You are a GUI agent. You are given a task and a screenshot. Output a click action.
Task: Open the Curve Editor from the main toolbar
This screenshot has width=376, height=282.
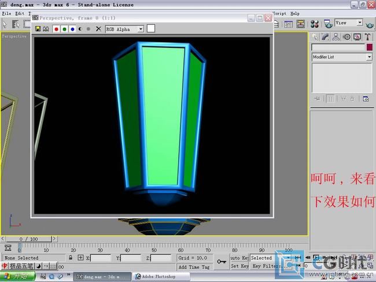(288, 24)
